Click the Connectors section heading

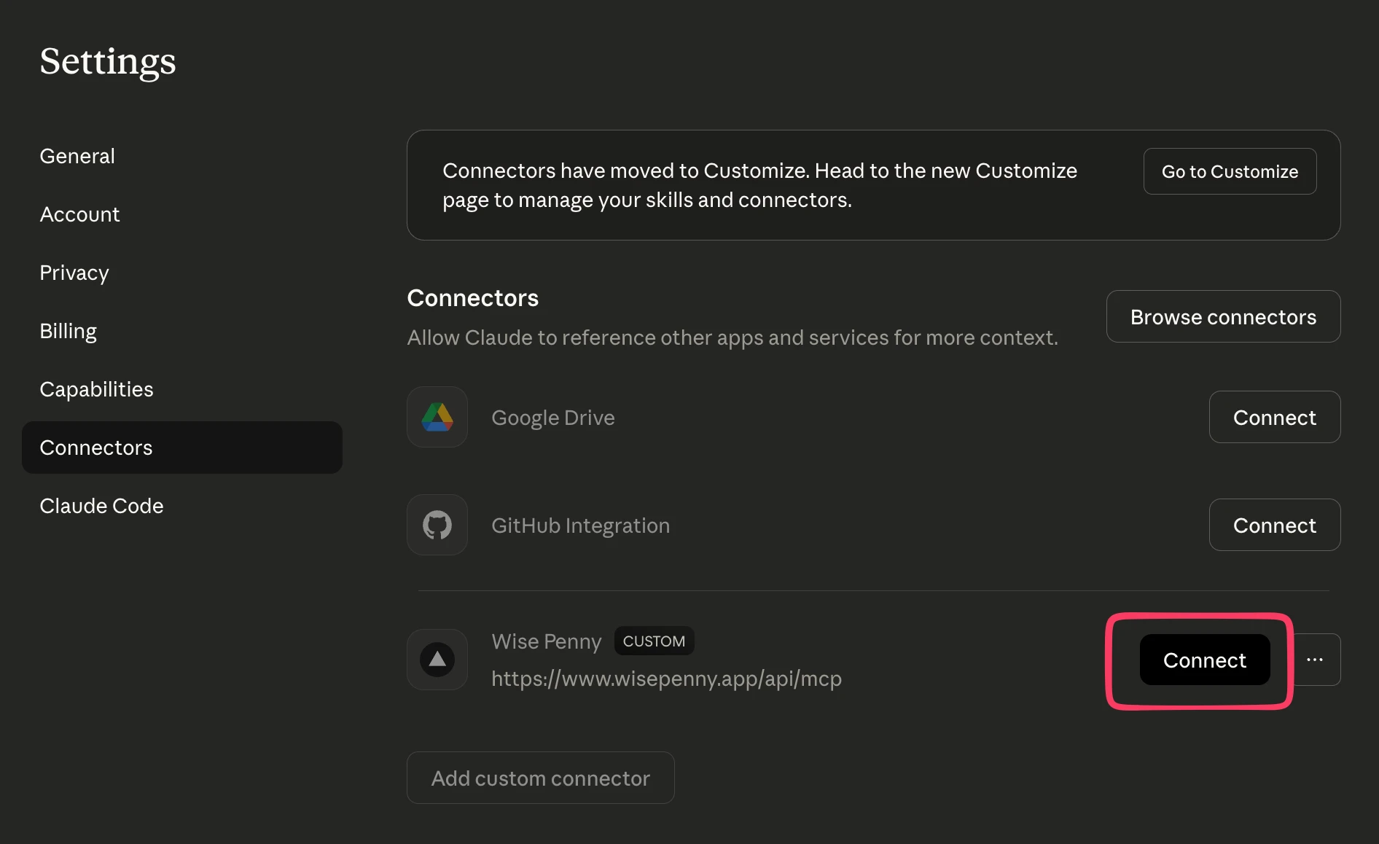(473, 298)
